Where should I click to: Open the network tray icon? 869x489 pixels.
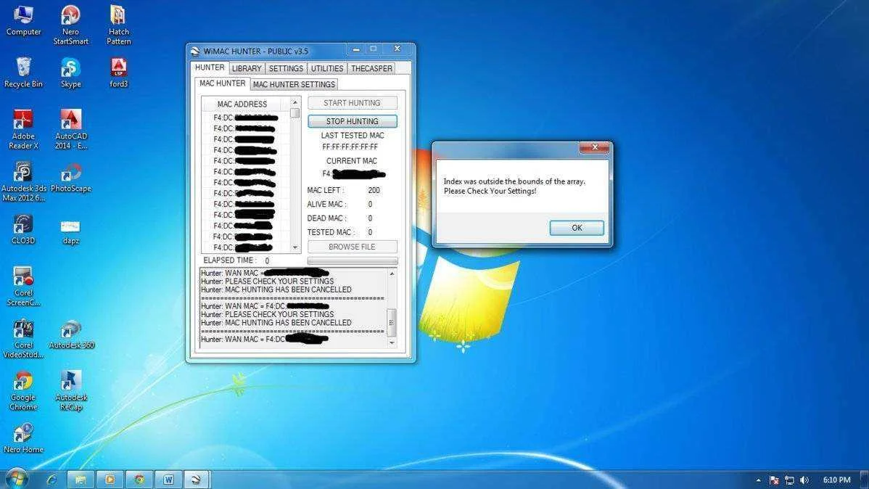coord(789,480)
